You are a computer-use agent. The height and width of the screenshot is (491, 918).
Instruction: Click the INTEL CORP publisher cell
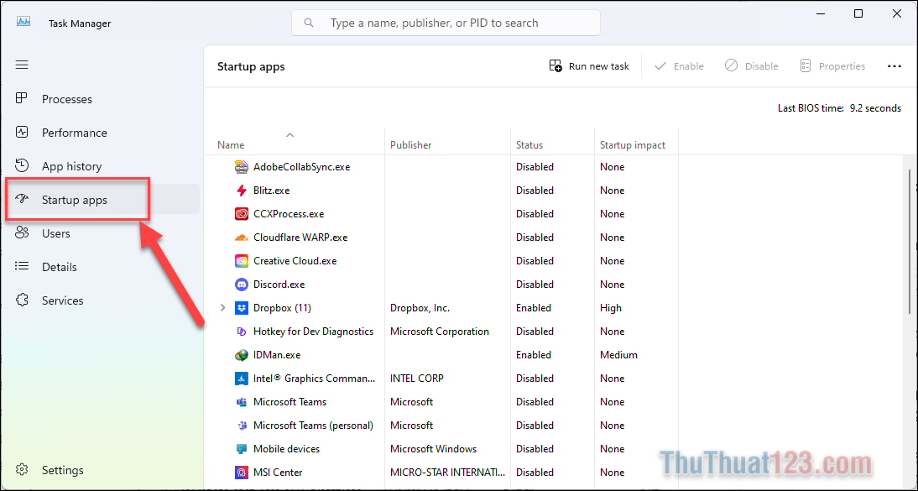click(x=417, y=378)
